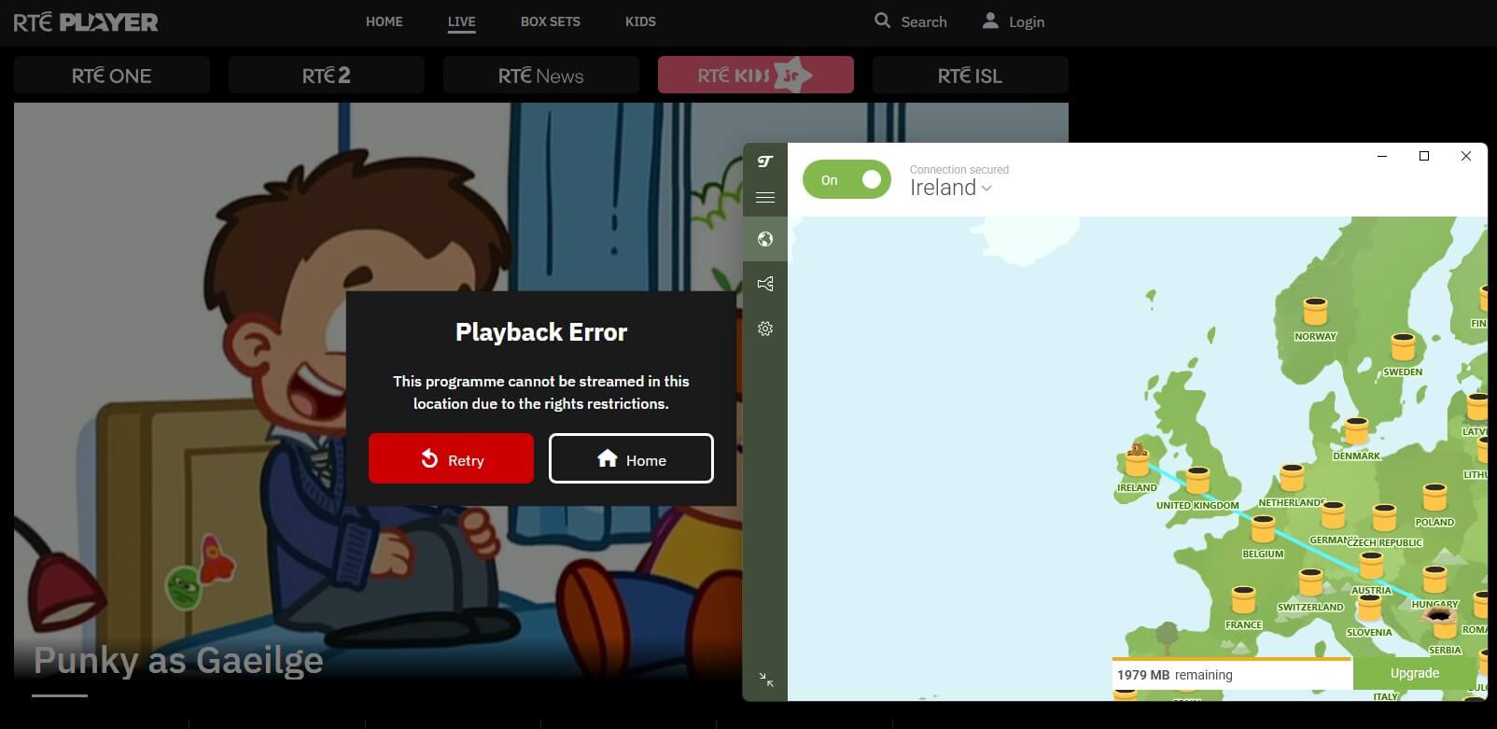Turn off the TunnelBear connection toggle
The width and height of the screenshot is (1497, 729).
(x=846, y=179)
